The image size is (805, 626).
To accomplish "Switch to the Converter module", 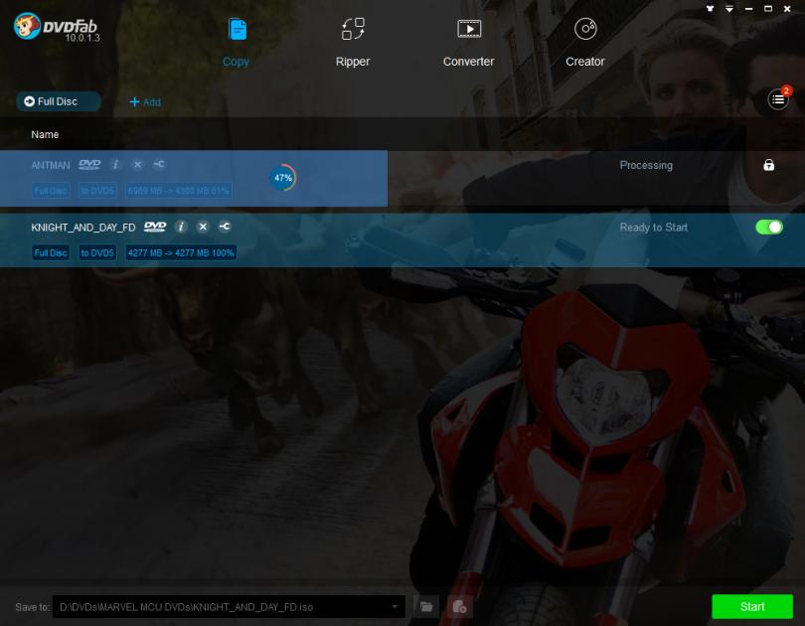I will click(x=469, y=42).
